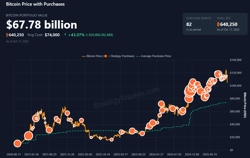250x158 pixels.
Task: Click the orange Bitcoin symbol beside 640,250 holdings
Action: [x=7, y=35]
